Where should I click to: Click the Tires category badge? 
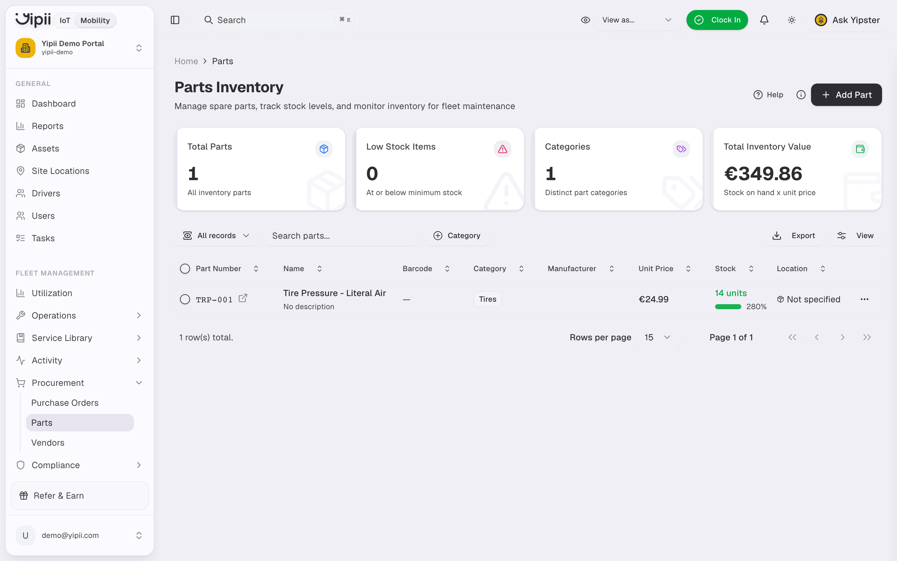click(x=487, y=299)
